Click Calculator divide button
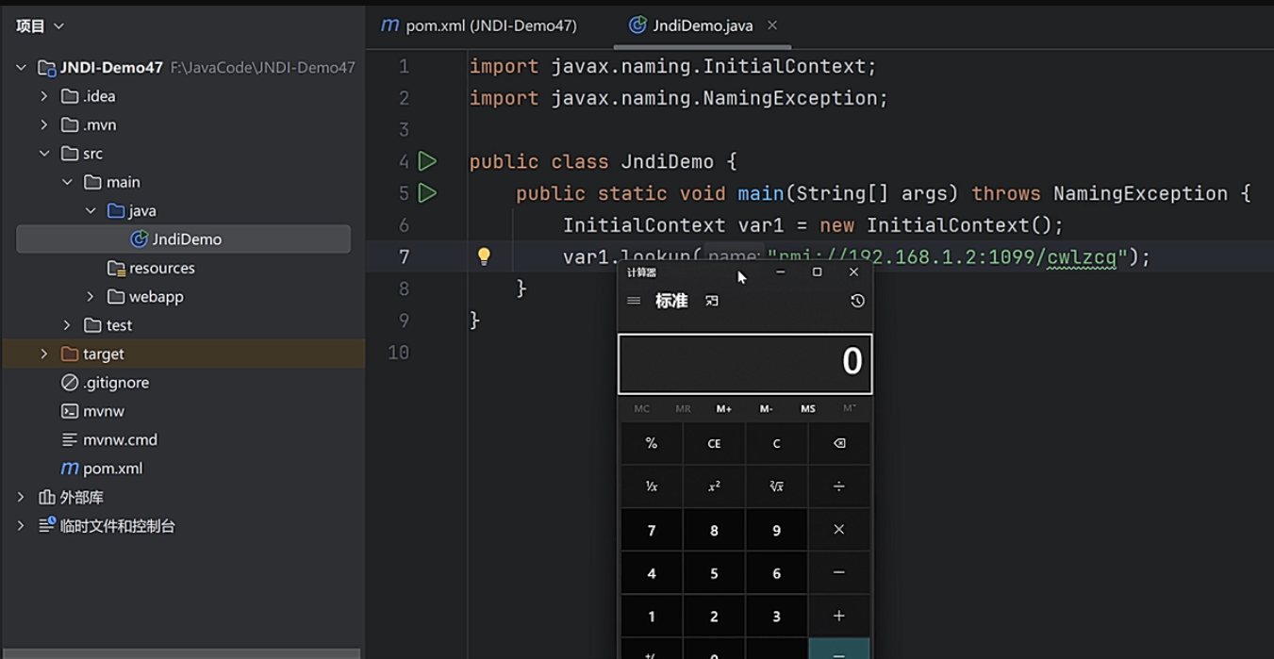Screen dimensions: 1274x659 pos(839,486)
